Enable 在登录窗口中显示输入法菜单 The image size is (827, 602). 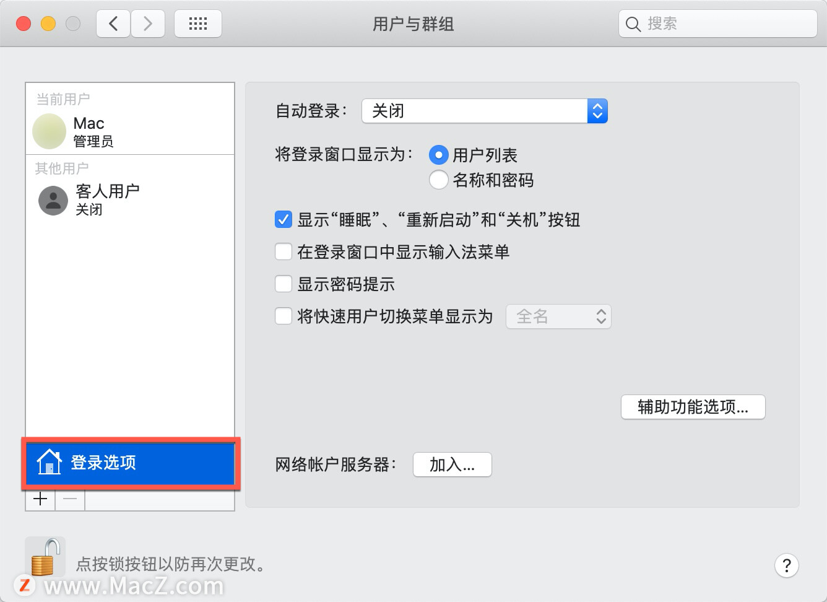tap(283, 251)
